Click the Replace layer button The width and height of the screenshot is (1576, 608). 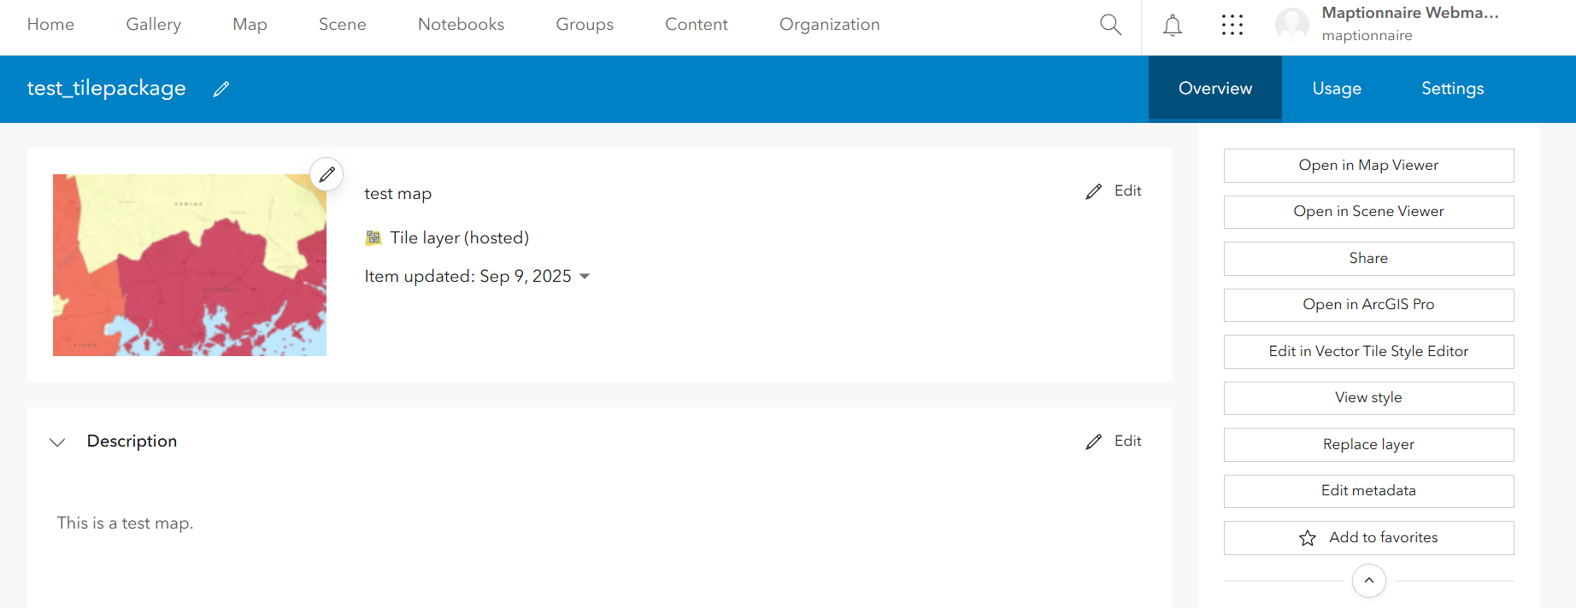tap(1369, 445)
